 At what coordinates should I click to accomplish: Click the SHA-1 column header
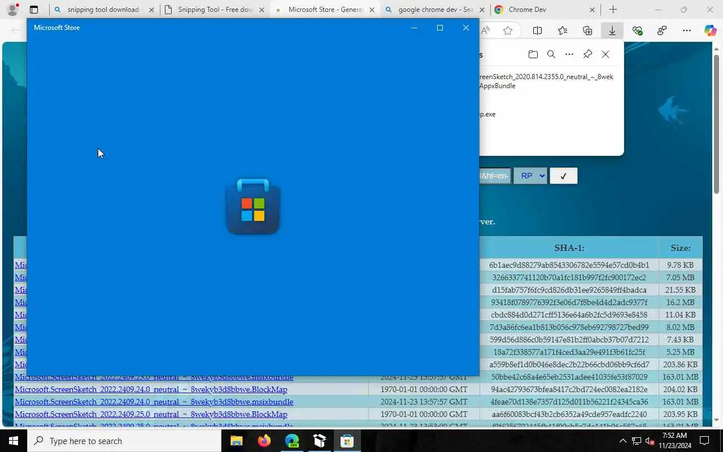coord(569,247)
